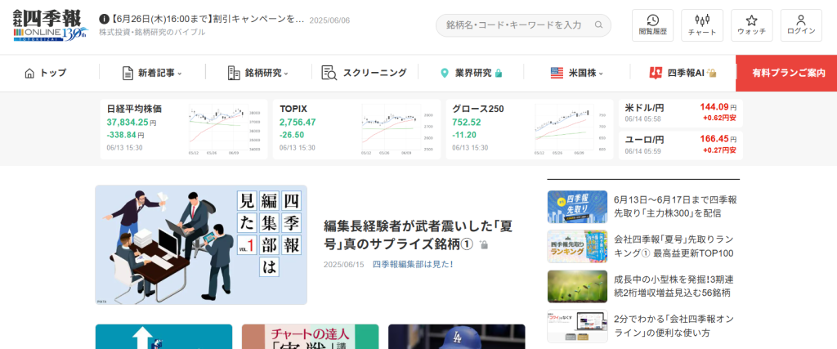Click the 四季報先取り banner thumbnail
Screen dimensions: 837x349
(x=577, y=207)
